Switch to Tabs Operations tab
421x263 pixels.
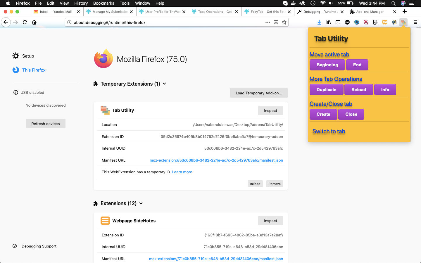215,12
